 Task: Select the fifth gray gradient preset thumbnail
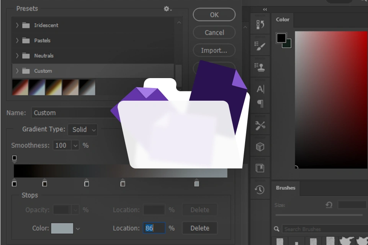(x=87, y=87)
